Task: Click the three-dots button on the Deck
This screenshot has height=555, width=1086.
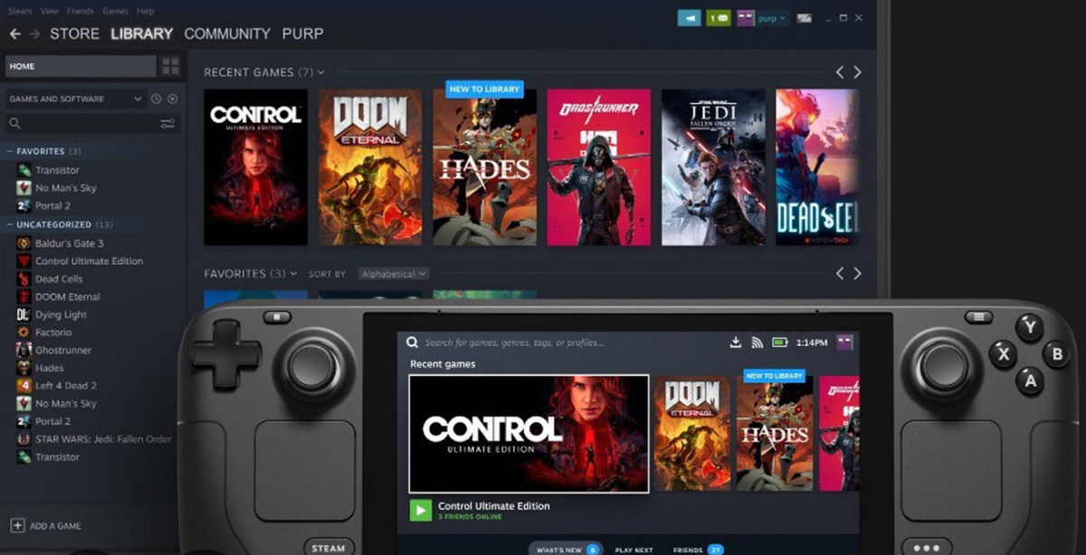Action: [x=927, y=548]
